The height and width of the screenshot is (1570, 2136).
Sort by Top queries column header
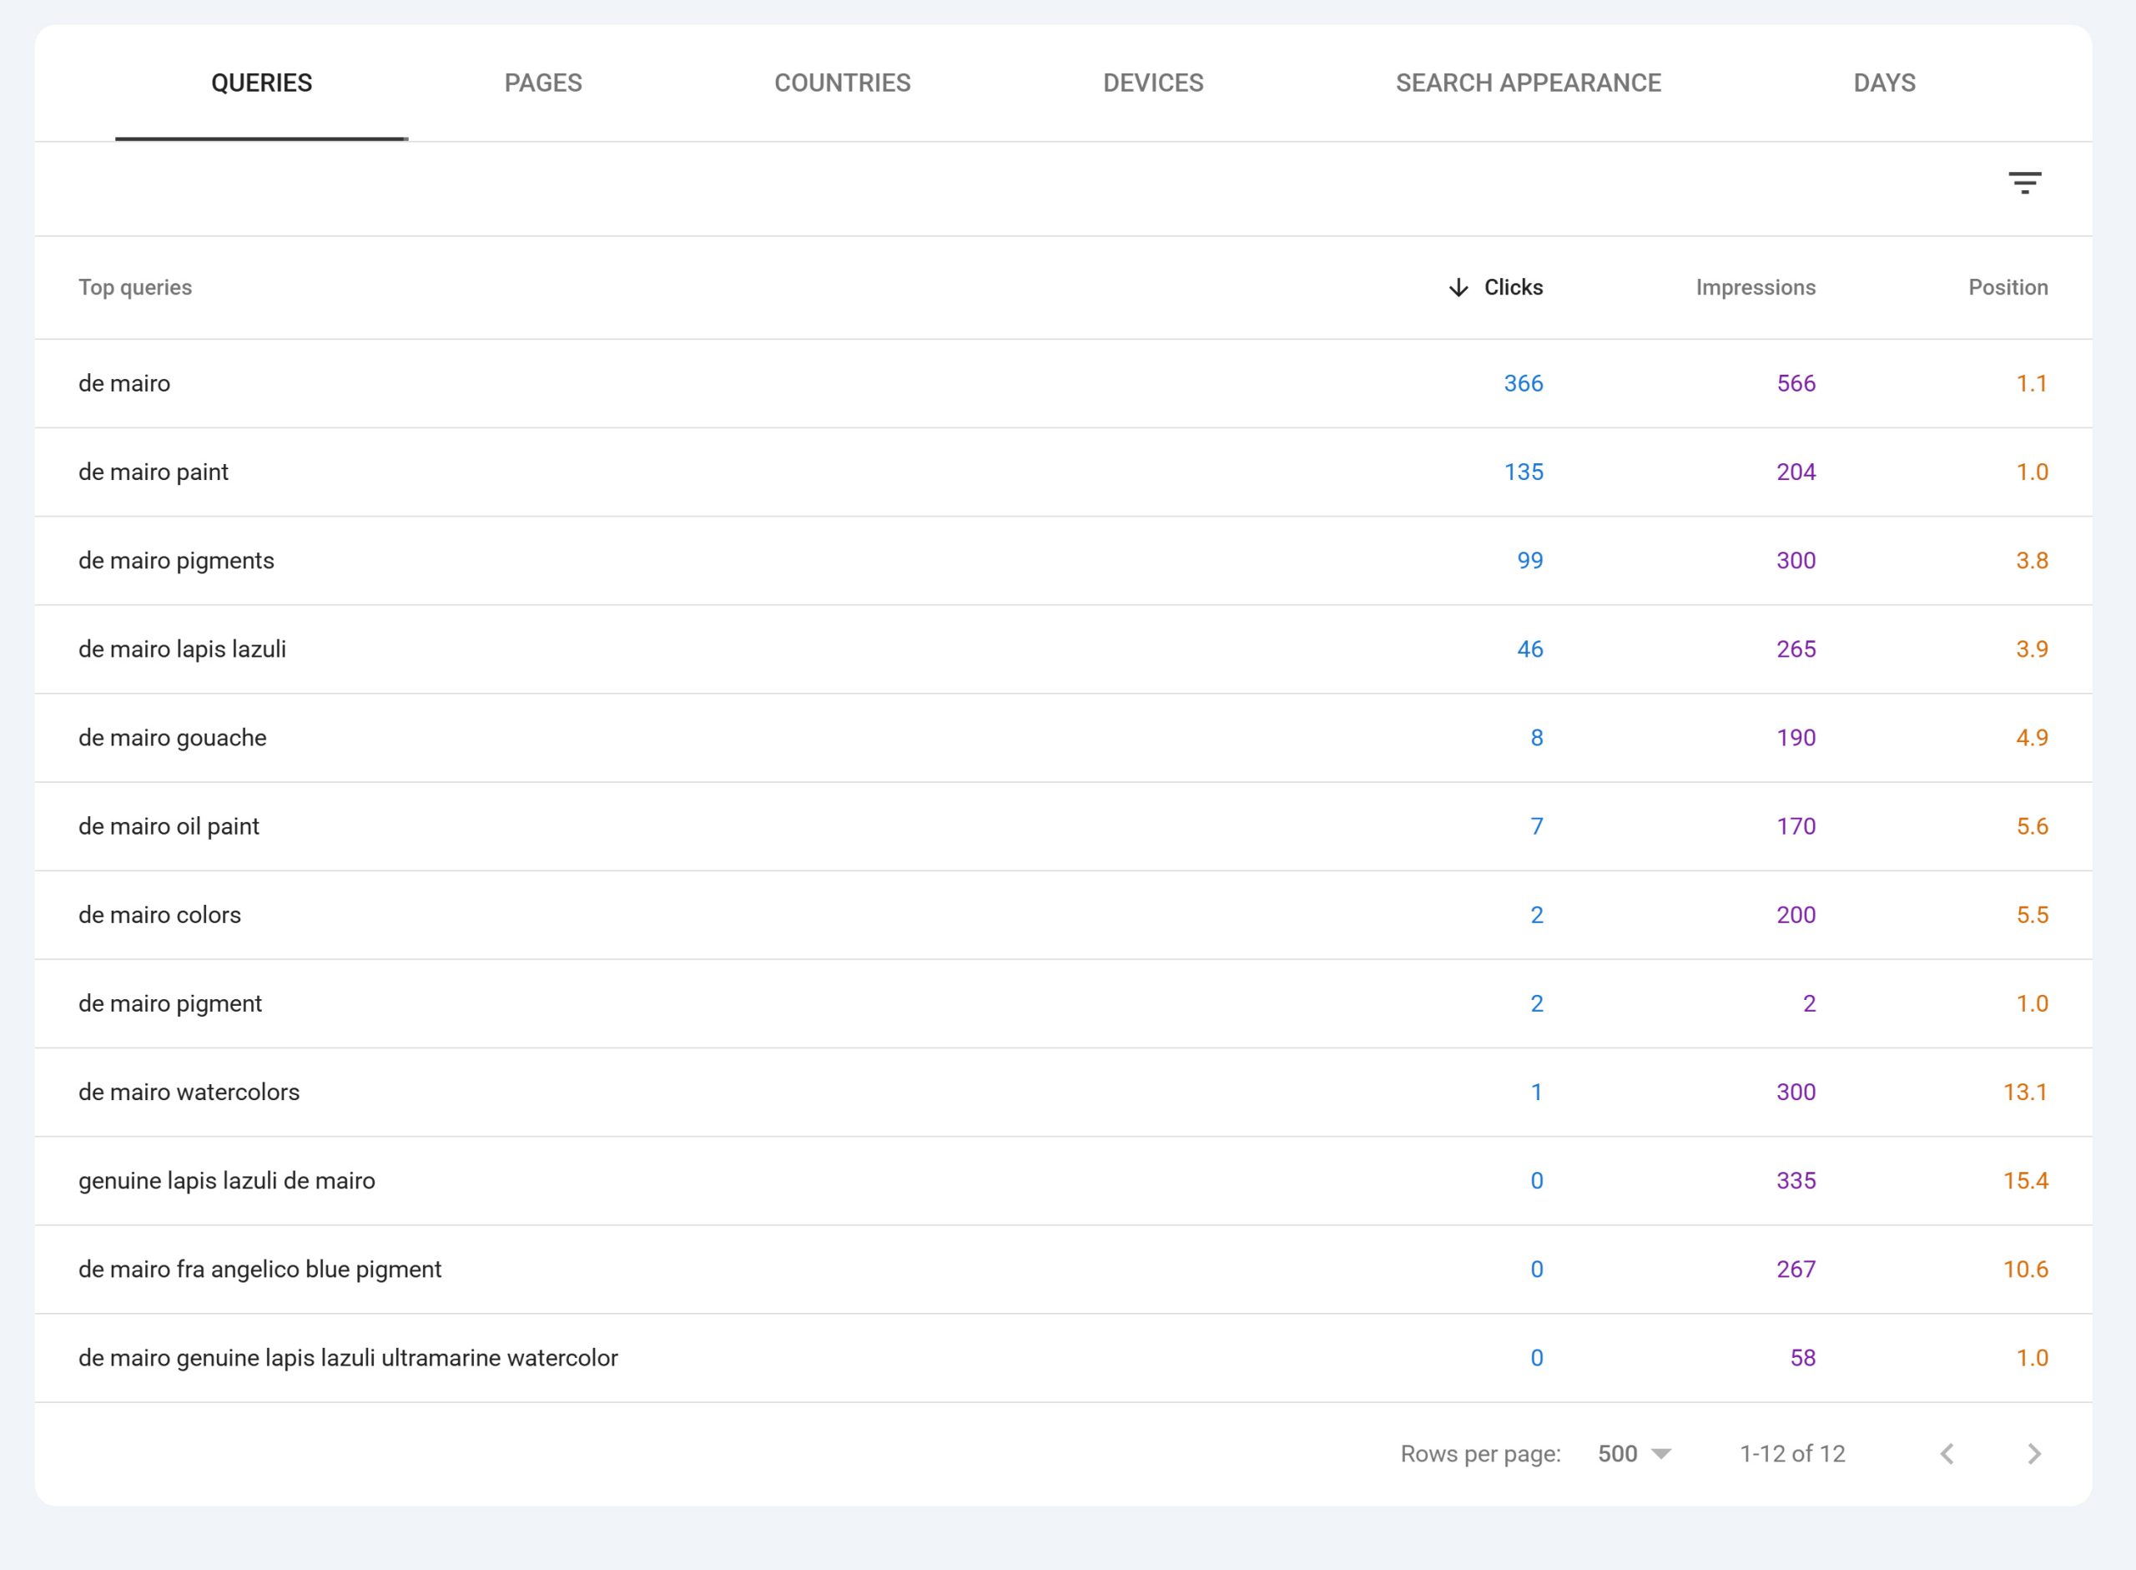pos(135,288)
